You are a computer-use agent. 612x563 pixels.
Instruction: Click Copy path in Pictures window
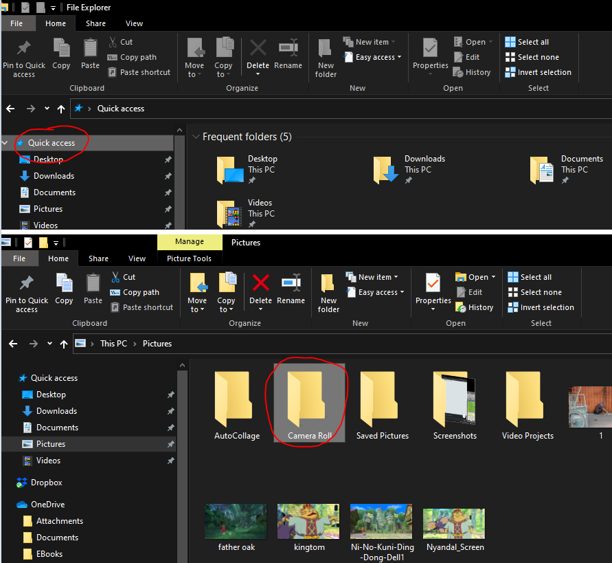pos(135,292)
